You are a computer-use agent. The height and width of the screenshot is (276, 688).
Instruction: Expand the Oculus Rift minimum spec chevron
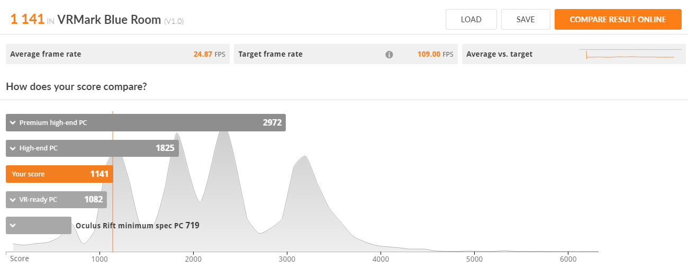tap(13, 225)
